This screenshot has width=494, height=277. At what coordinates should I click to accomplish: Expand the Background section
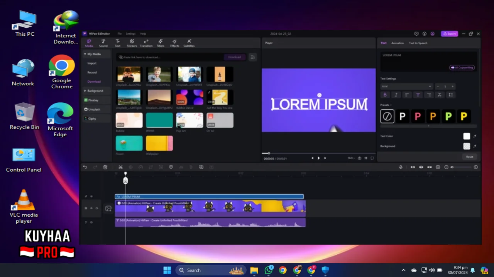[85, 91]
